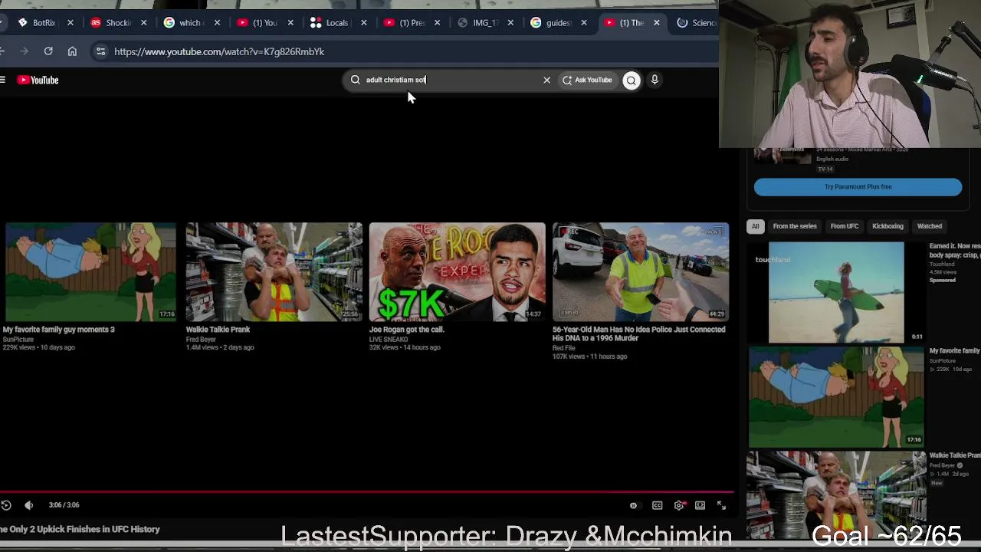The image size is (981, 552).
Task: Seek on the red video progress bar
Action: [x=366, y=492]
